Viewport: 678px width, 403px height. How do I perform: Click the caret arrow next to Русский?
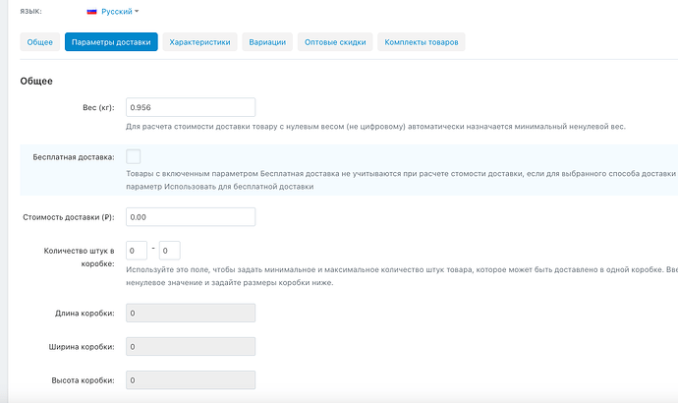tap(137, 12)
